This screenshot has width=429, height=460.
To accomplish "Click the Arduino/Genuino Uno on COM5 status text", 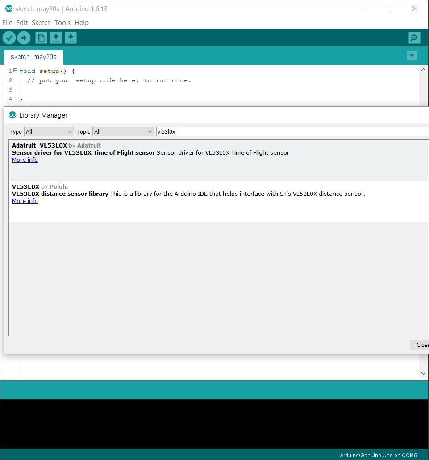I will (378, 455).
